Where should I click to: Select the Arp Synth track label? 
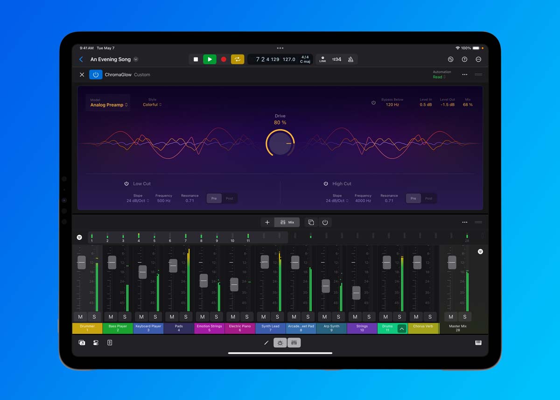(331, 328)
